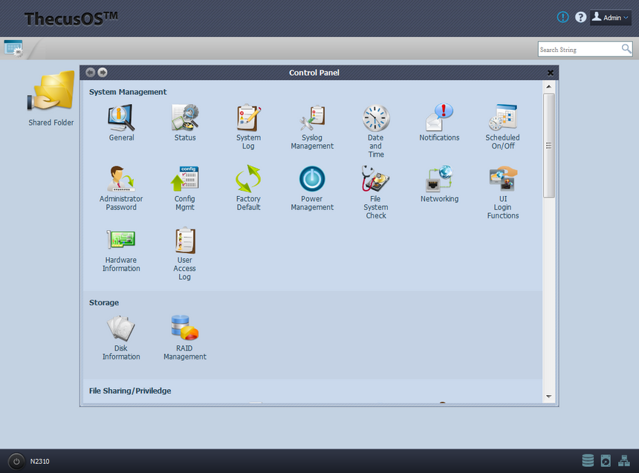This screenshot has height=473, width=639.
Task: Click the power button in bottom bar
Action: (x=16, y=461)
